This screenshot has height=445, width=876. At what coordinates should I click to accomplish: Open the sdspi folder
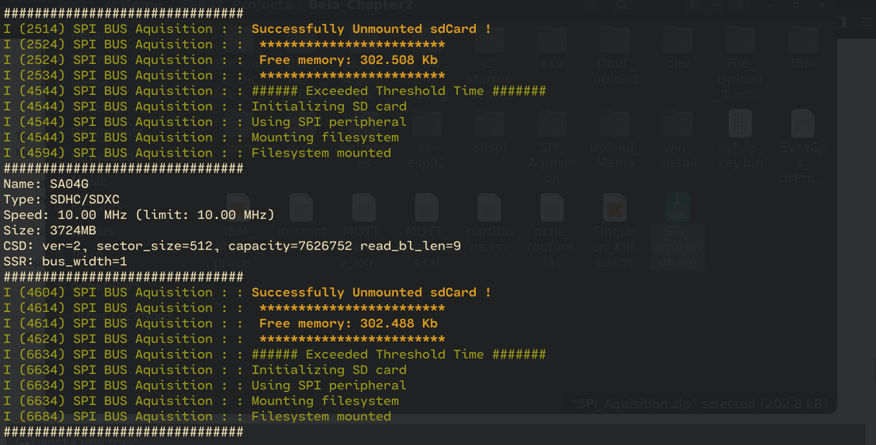[489, 131]
